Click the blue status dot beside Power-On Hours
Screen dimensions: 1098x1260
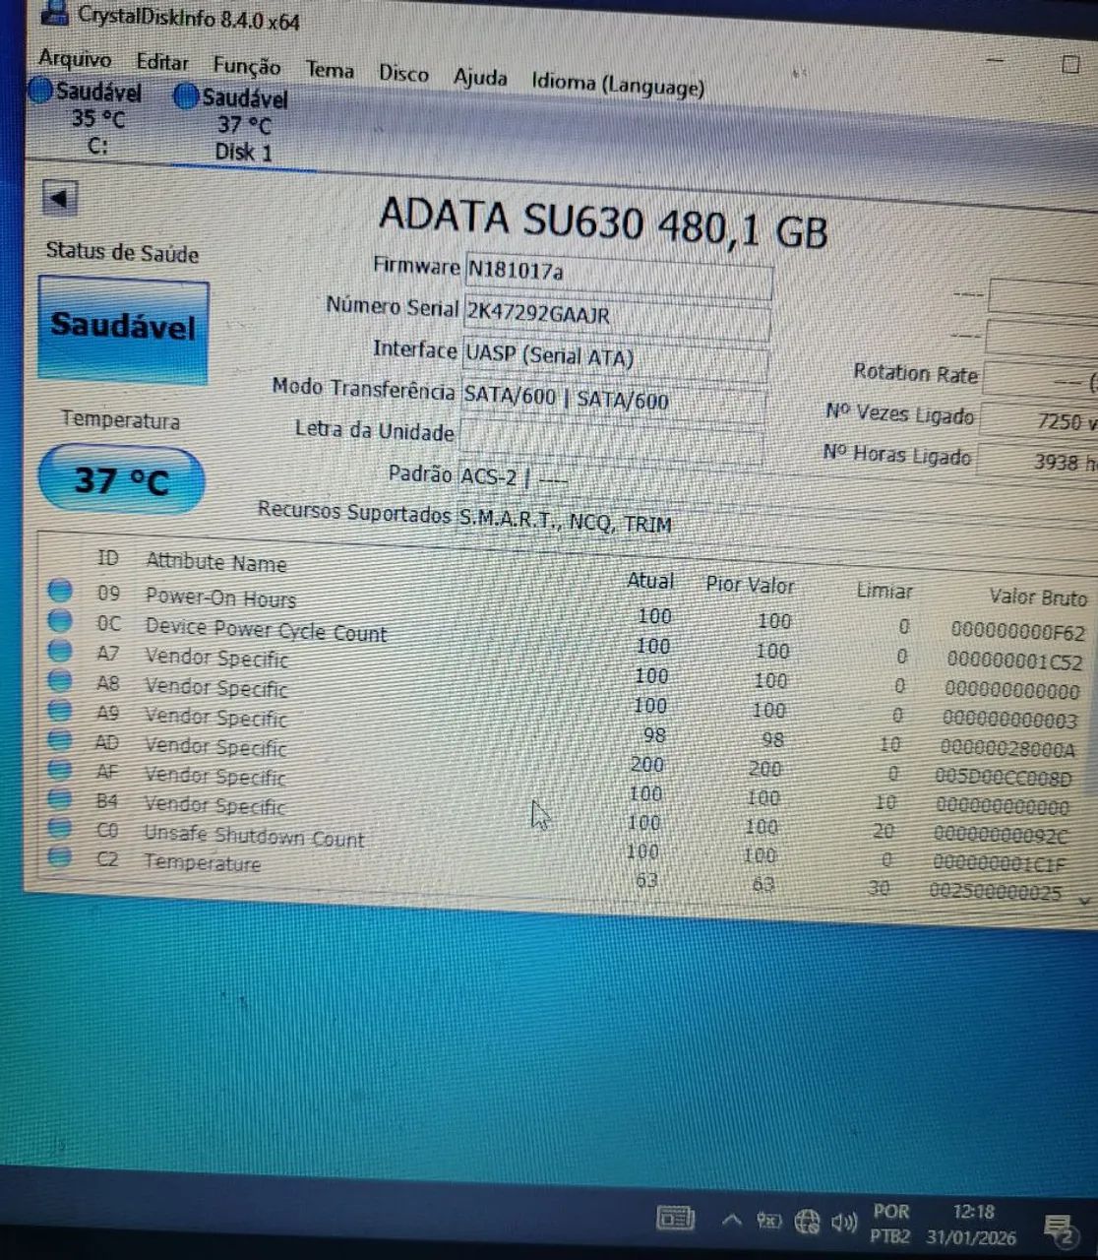[61, 591]
